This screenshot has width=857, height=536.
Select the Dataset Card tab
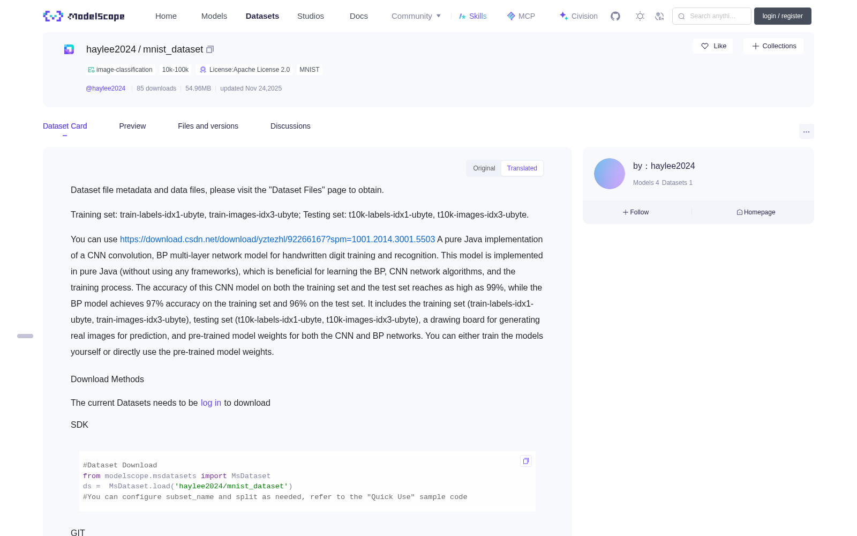pyautogui.click(x=65, y=126)
